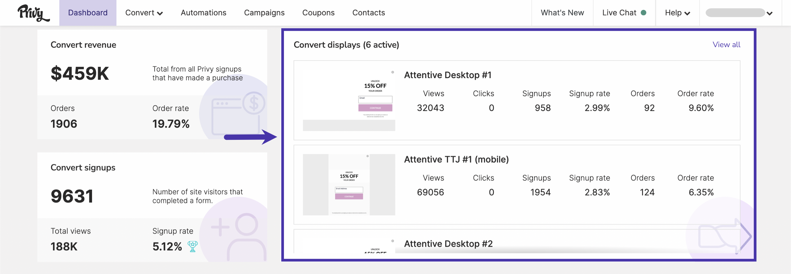Click the $459K convert revenue value

(x=80, y=74)
